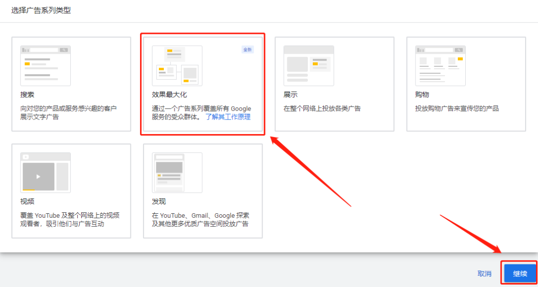The image size is (538, 287).
Task: Open the 了解其工作原理 link
Action: coord(228,117)
